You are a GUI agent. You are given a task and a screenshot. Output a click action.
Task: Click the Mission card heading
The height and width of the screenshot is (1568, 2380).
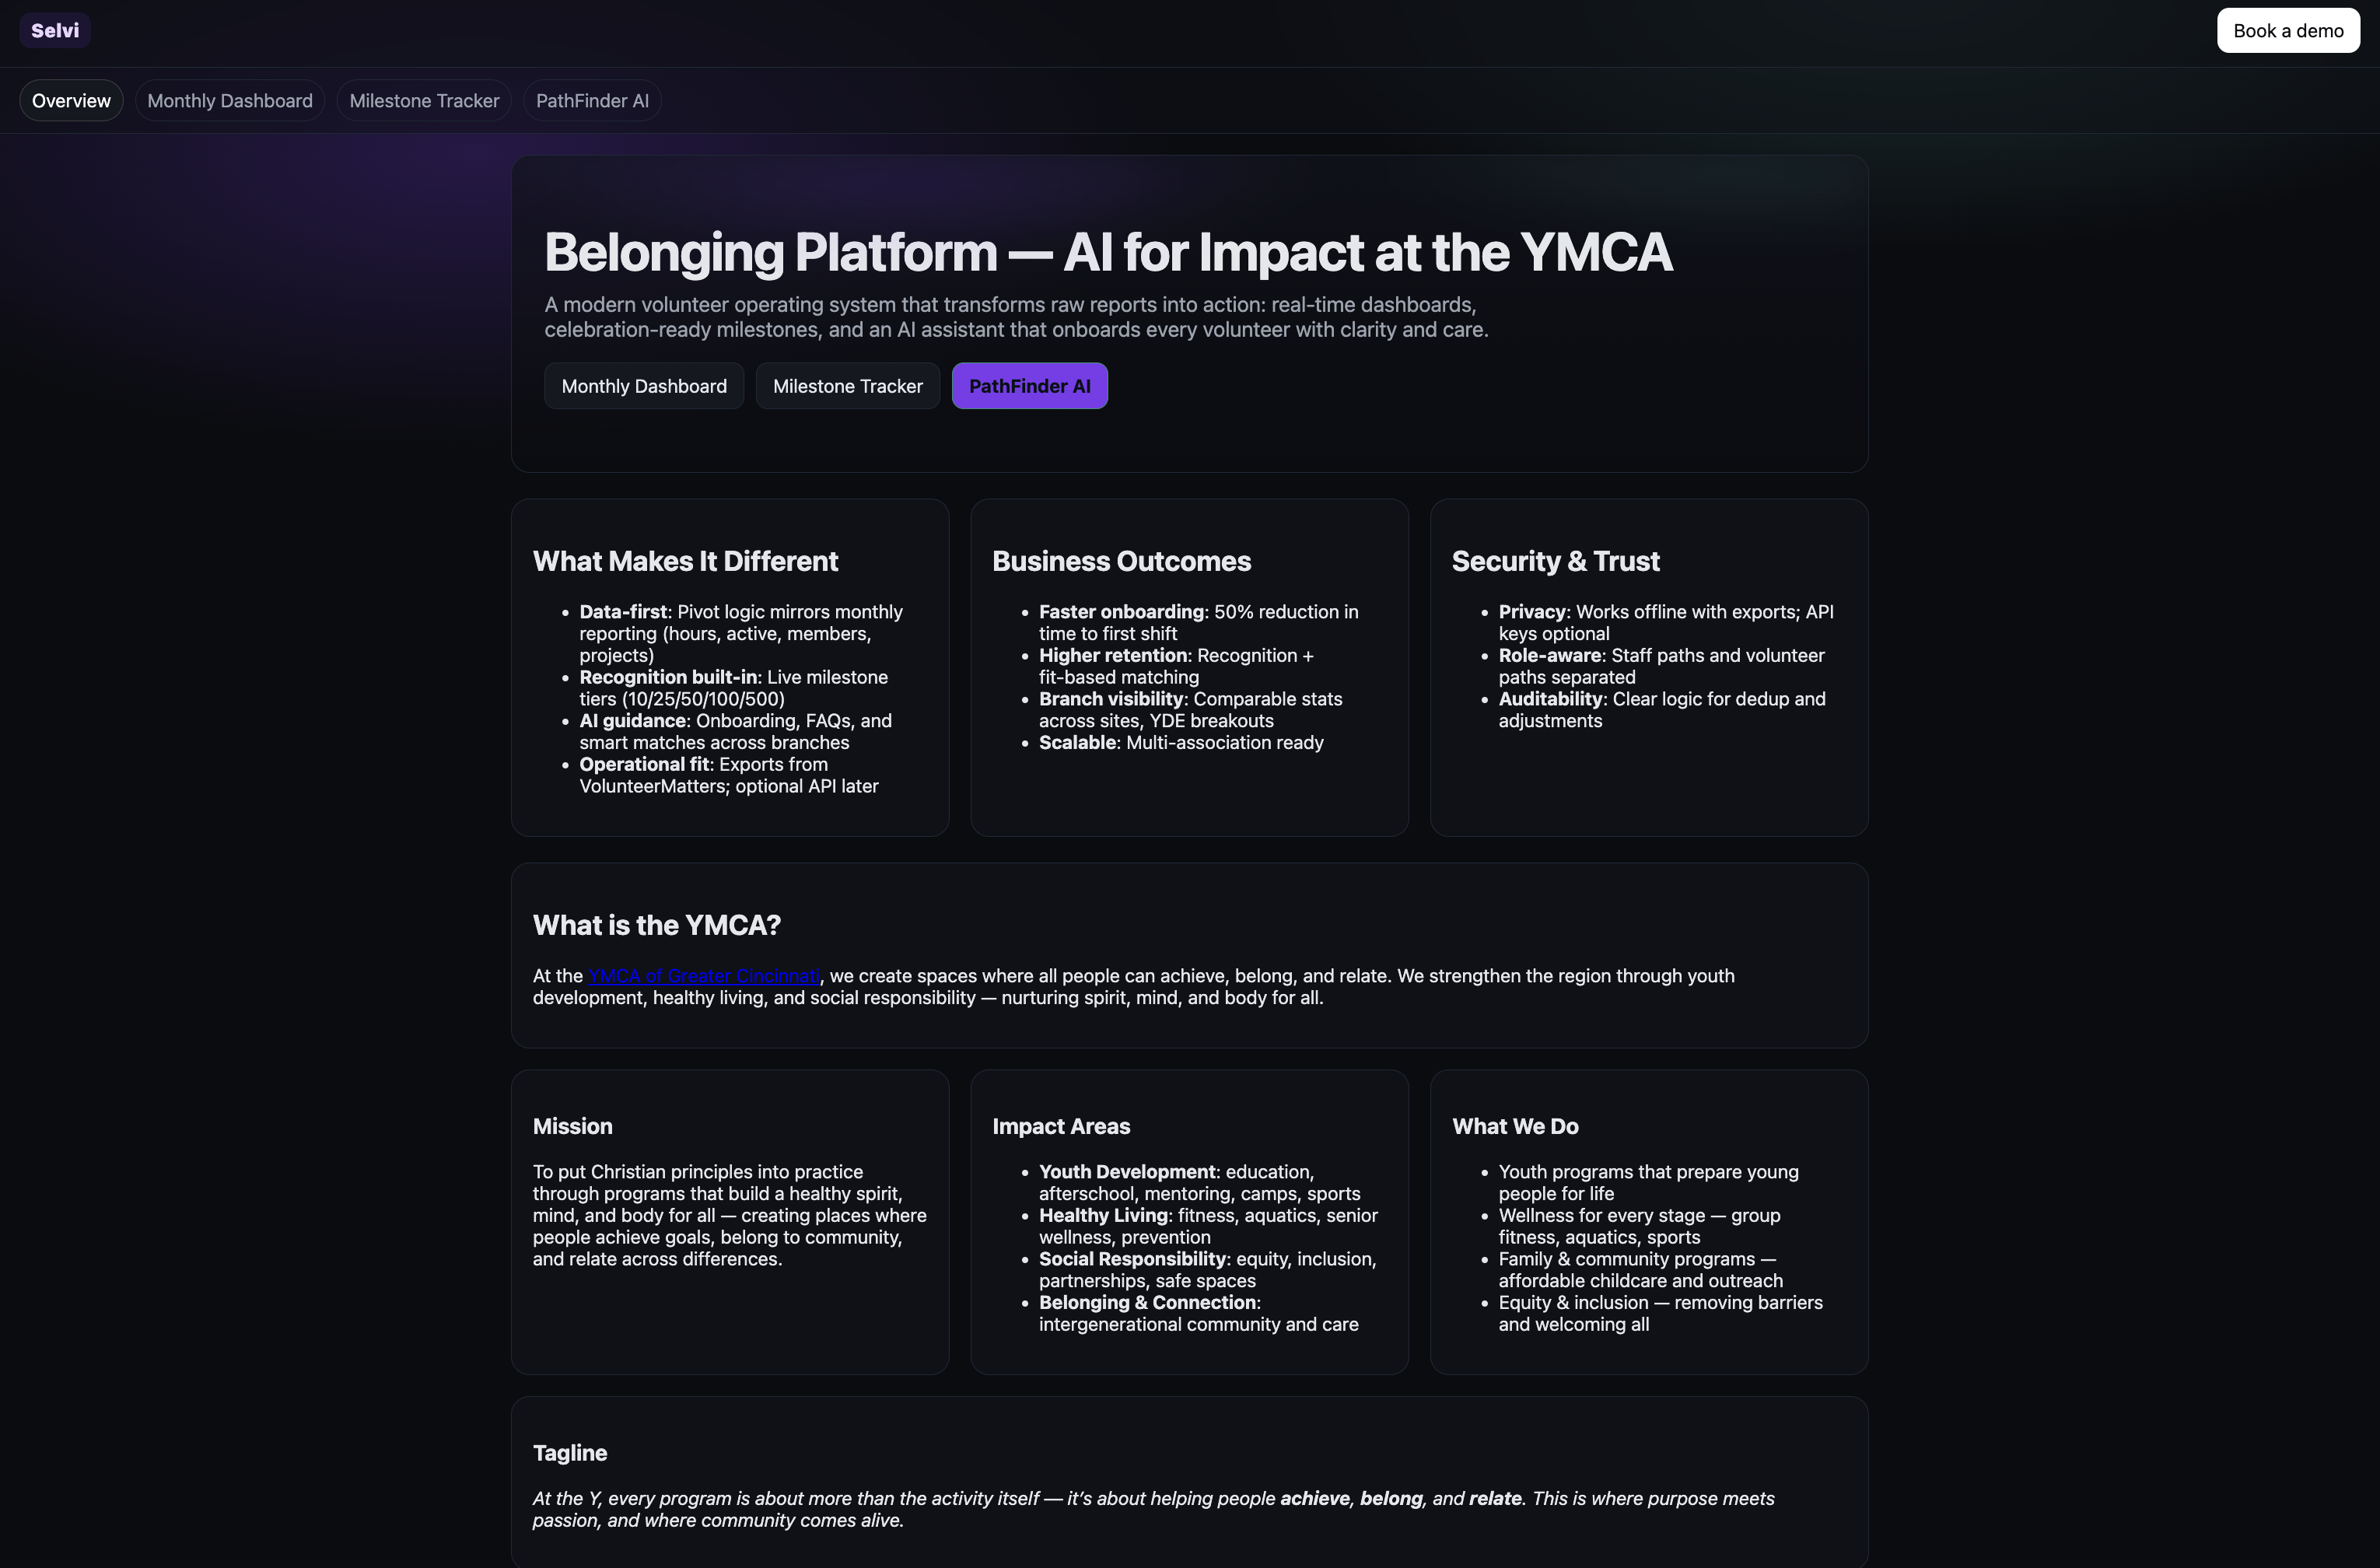pos(572,1126)
